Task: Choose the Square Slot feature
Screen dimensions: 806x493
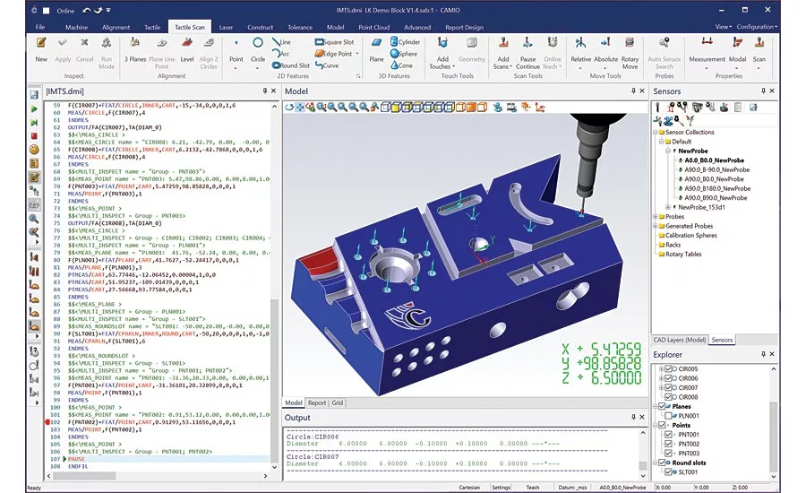Action: pyautogui.click(x=334, y=42)
